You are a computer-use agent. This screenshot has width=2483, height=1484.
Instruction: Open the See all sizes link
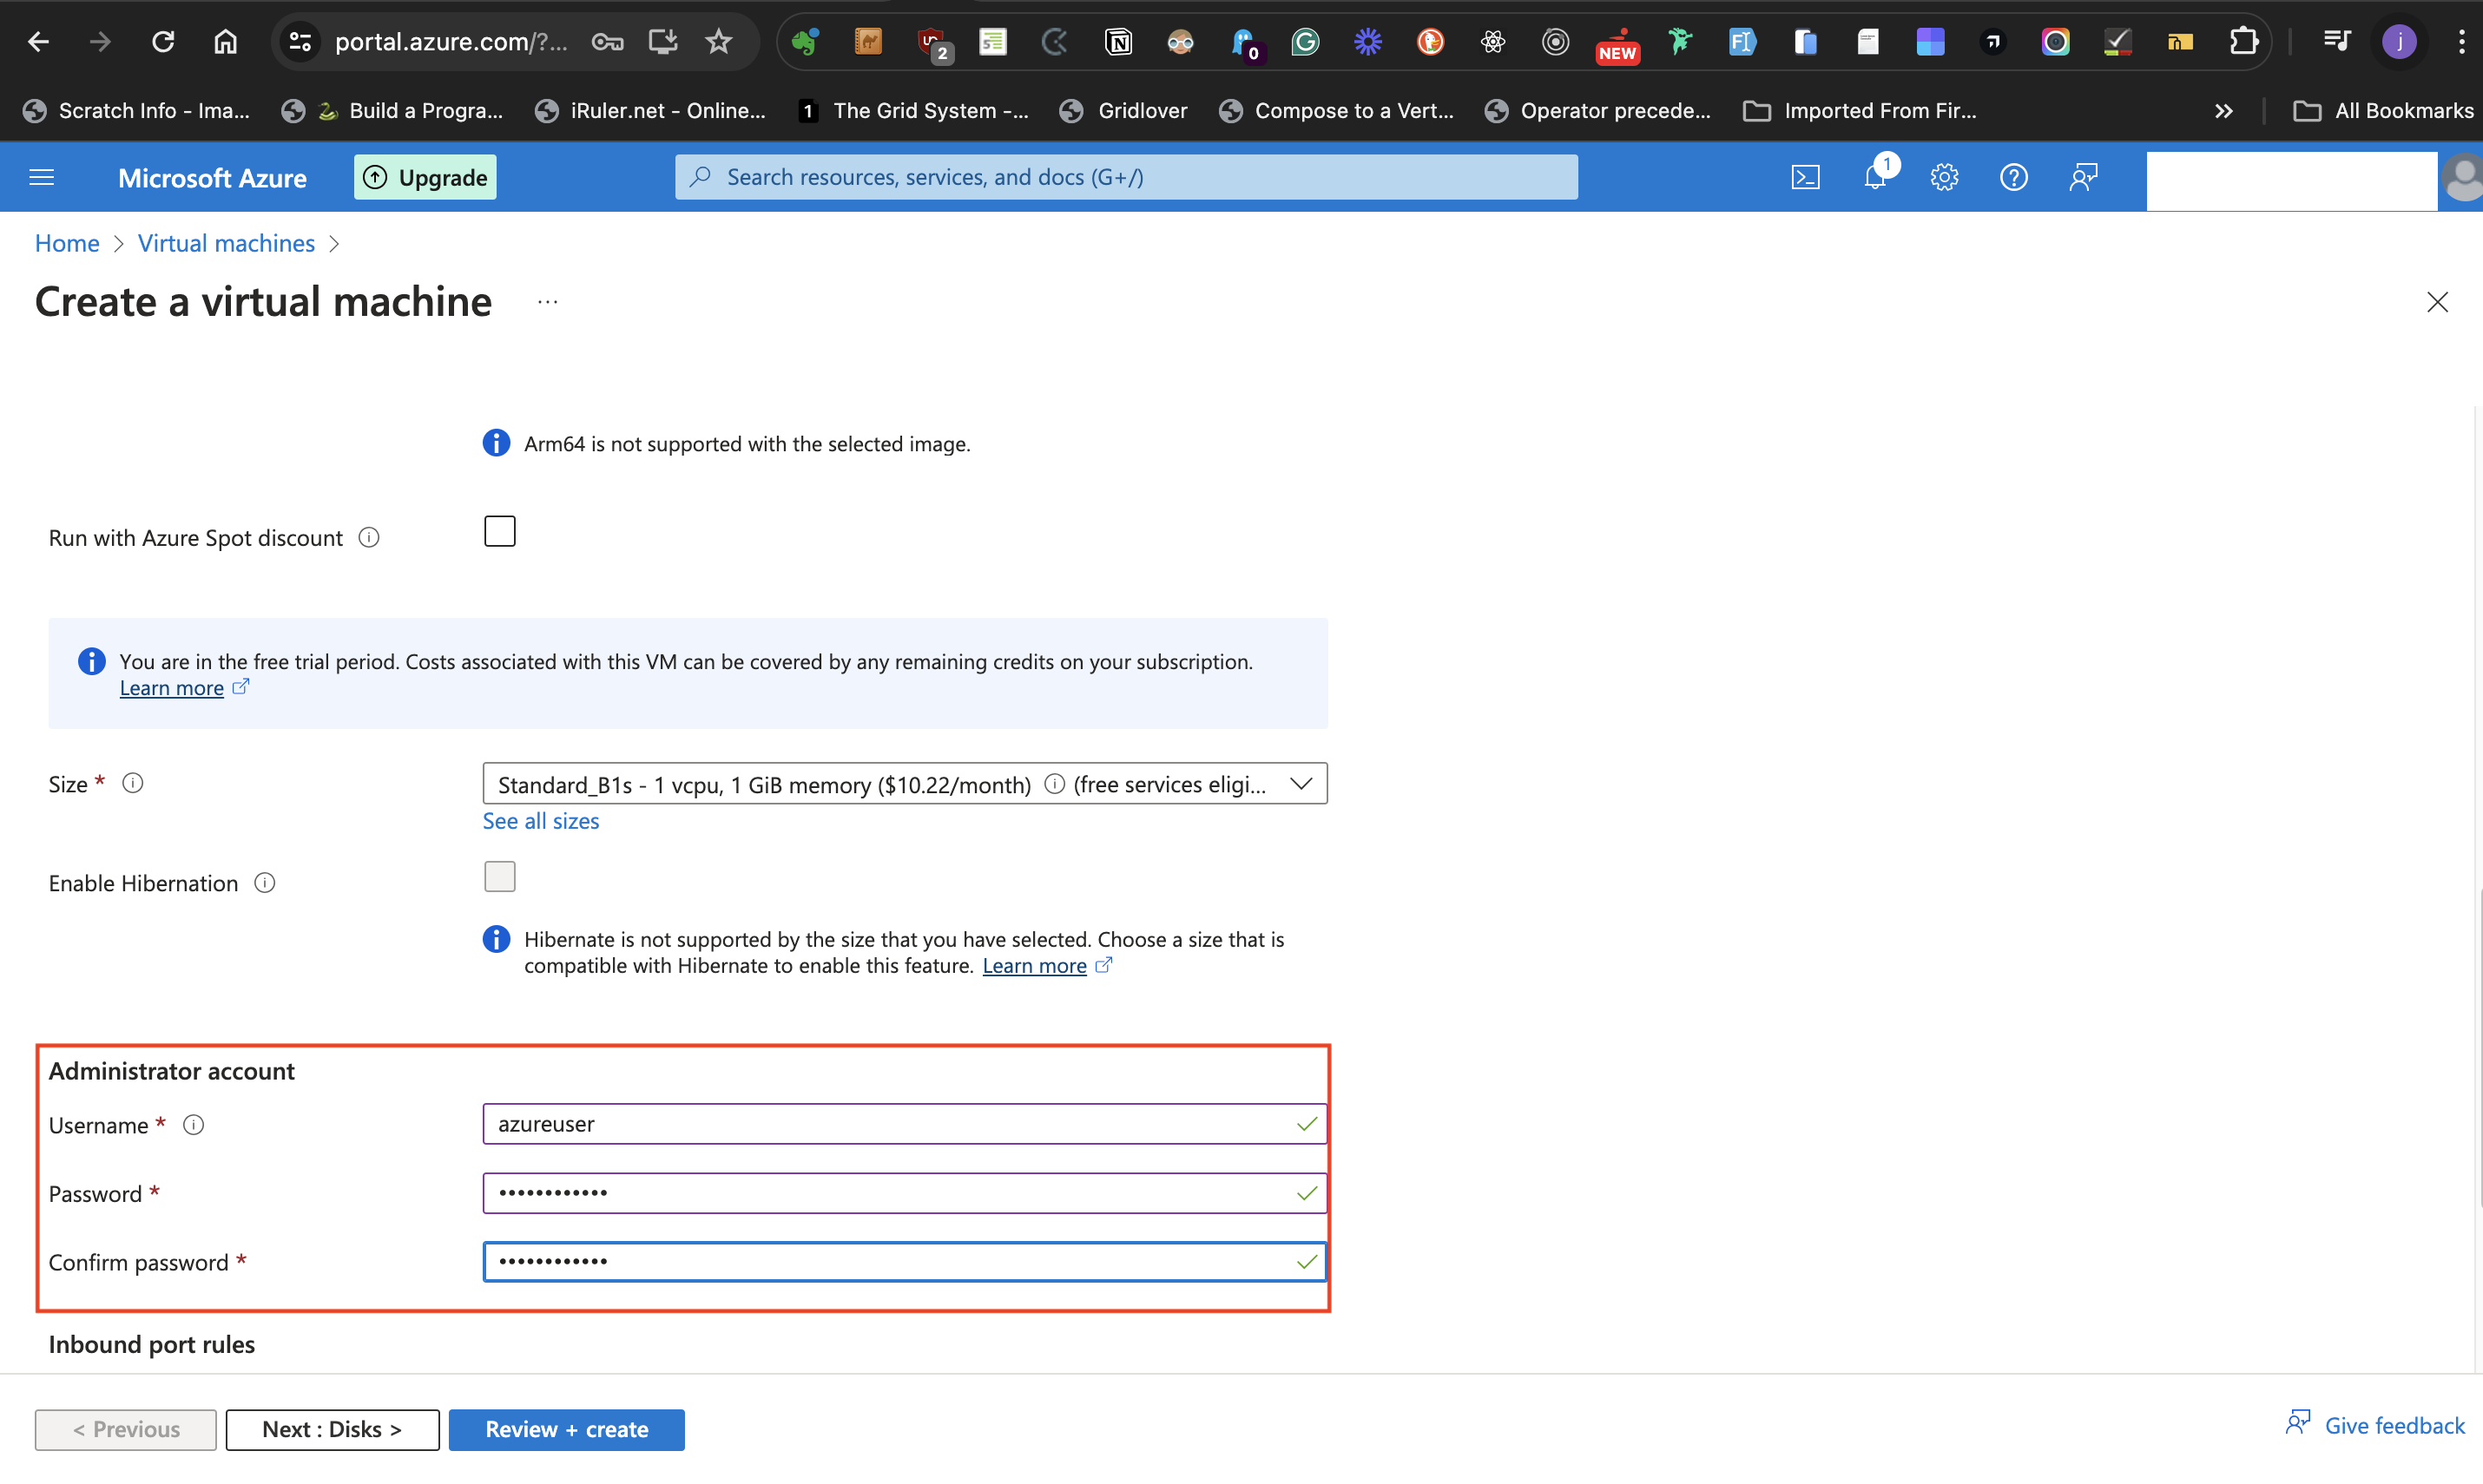540,820
